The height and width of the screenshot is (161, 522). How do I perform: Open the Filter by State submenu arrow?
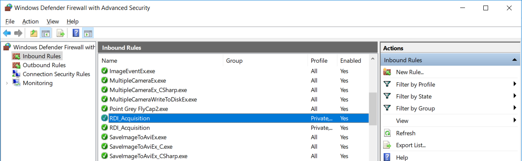(515, 96)
